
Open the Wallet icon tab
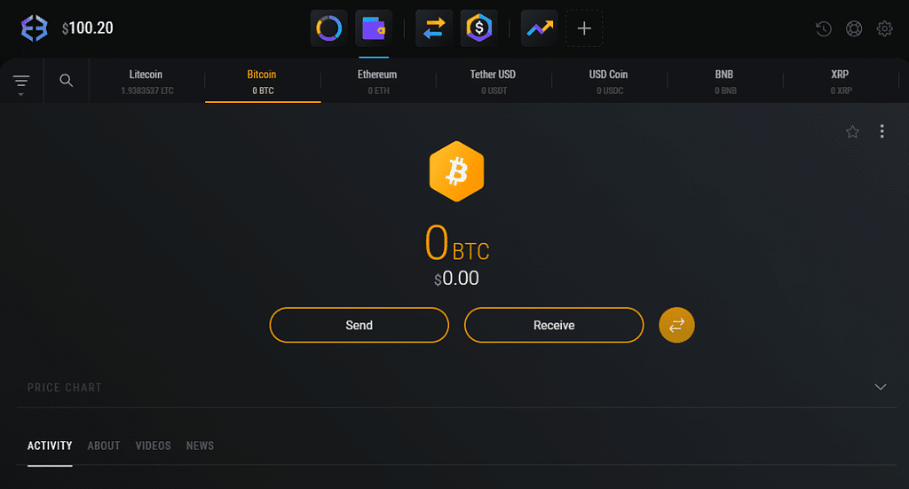[374, 28]
